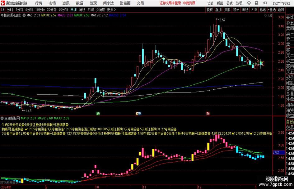
Task: Click the magenta MA20: 2.83 label
Action: click(65, 15)
